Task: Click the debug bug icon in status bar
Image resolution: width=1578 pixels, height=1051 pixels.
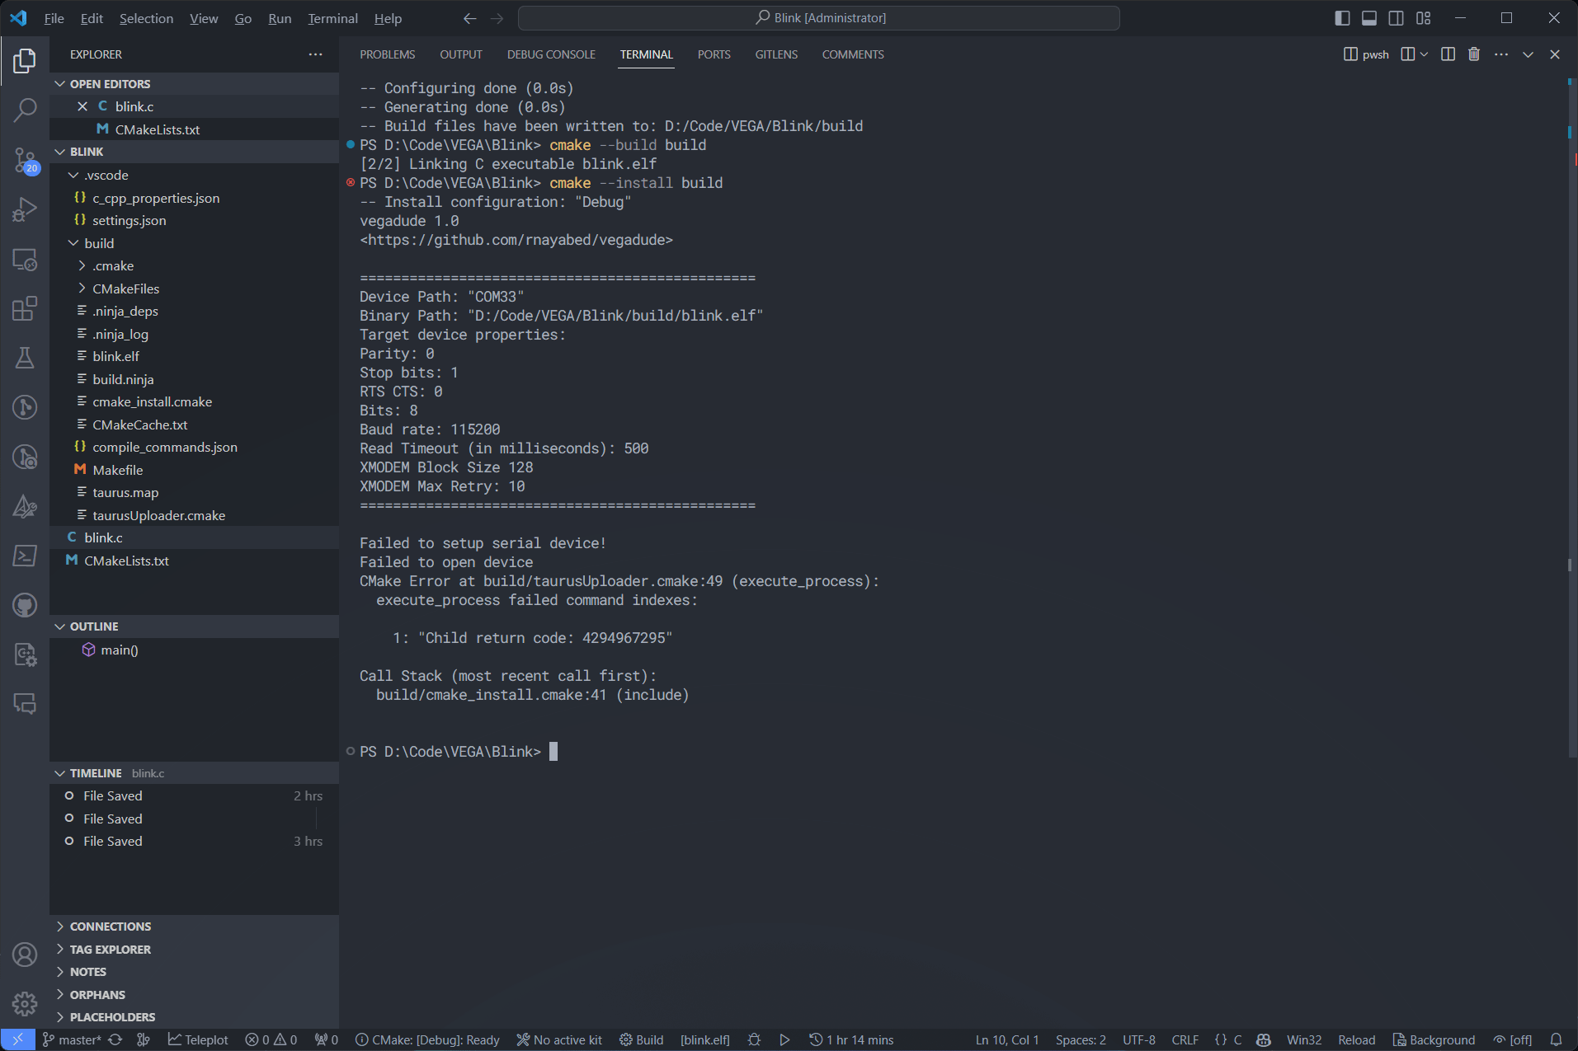Action: pyautogui.click(x=754, y=1039)
